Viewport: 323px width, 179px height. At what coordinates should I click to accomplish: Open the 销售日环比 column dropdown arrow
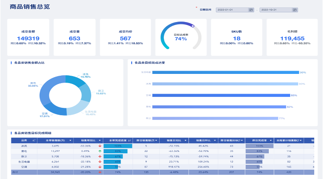(x=215, y=140)
